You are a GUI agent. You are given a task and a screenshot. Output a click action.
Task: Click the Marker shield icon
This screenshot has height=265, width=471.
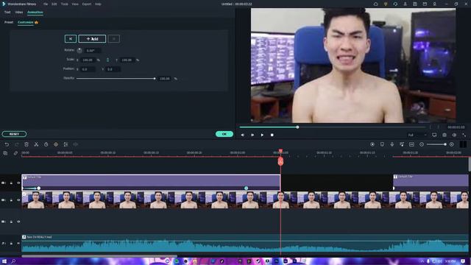click(x=382, y=144)
